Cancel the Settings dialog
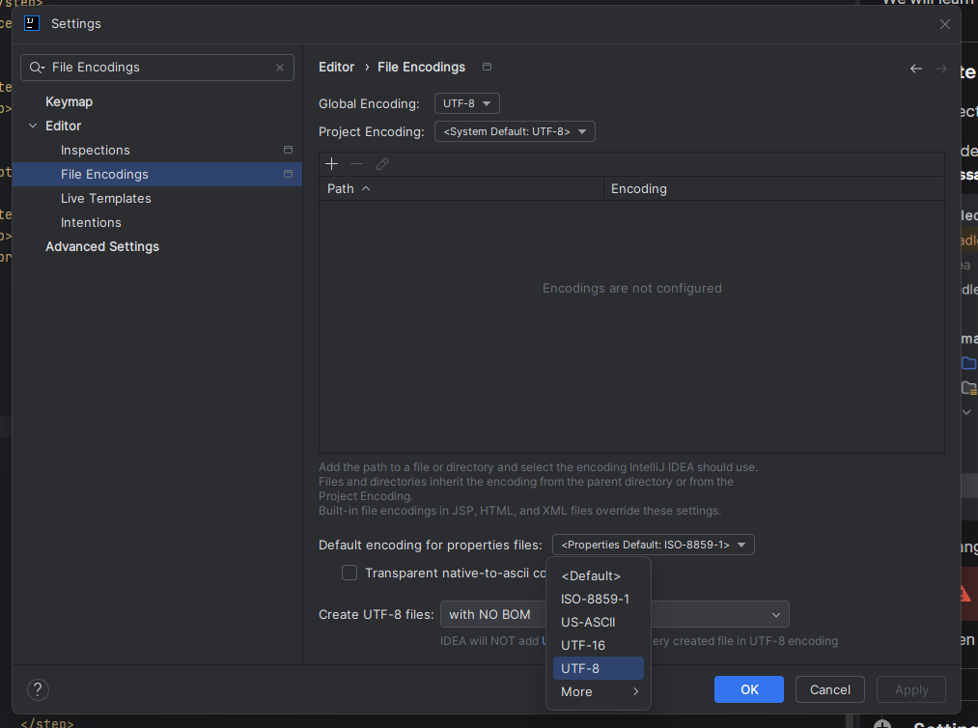 pyautogui.click(x=829, y=688)
